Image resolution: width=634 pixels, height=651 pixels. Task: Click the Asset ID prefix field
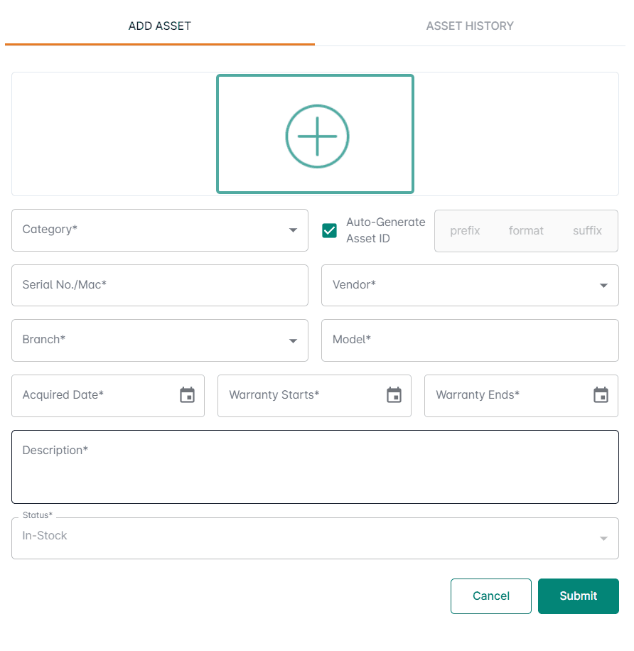[x=465, y=231]
